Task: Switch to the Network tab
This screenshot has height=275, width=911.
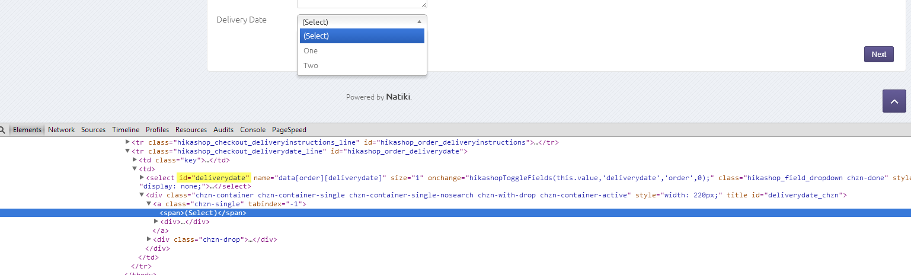Action: (x=62, y=130)
